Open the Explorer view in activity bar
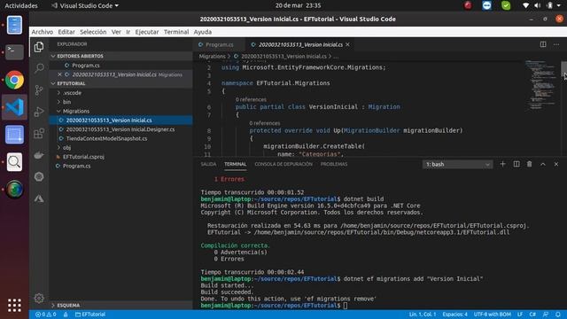Viewport: 567px width, 319px height. pyautogui.click(x=39, y=47)
